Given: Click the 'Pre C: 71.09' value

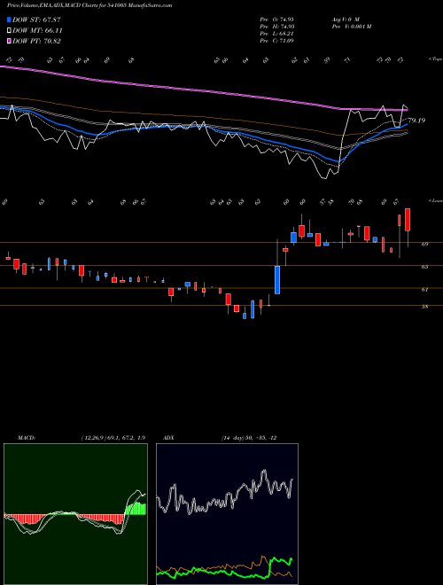Looking at the screenshot, I should click(x=276, y=40).
